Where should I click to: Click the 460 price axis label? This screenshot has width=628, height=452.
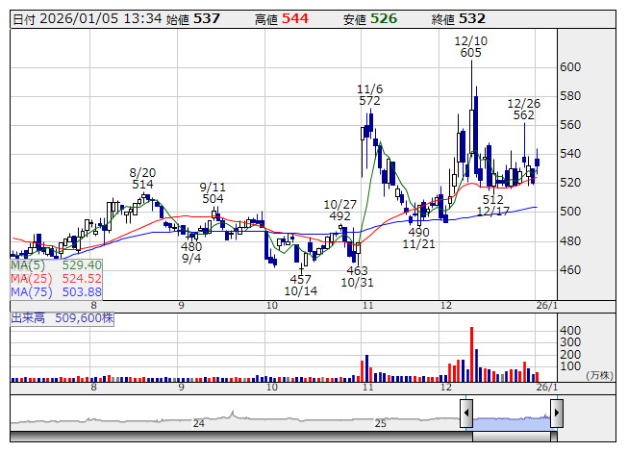(x=570, y=270)
